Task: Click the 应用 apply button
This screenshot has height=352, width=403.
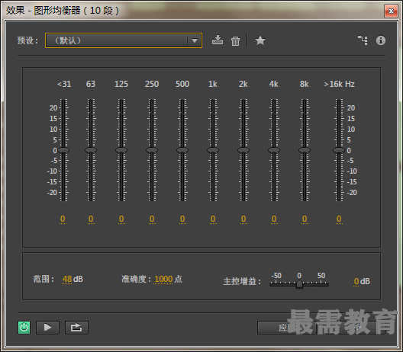Action: [286, 328]
